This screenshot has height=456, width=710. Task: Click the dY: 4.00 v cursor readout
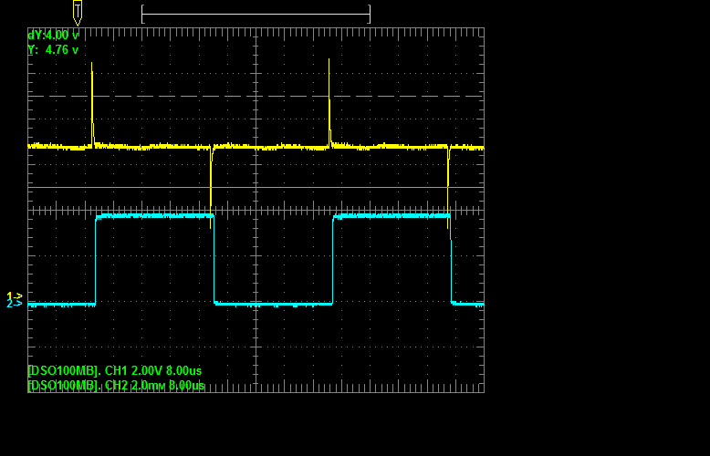click(x=53, y=35)
